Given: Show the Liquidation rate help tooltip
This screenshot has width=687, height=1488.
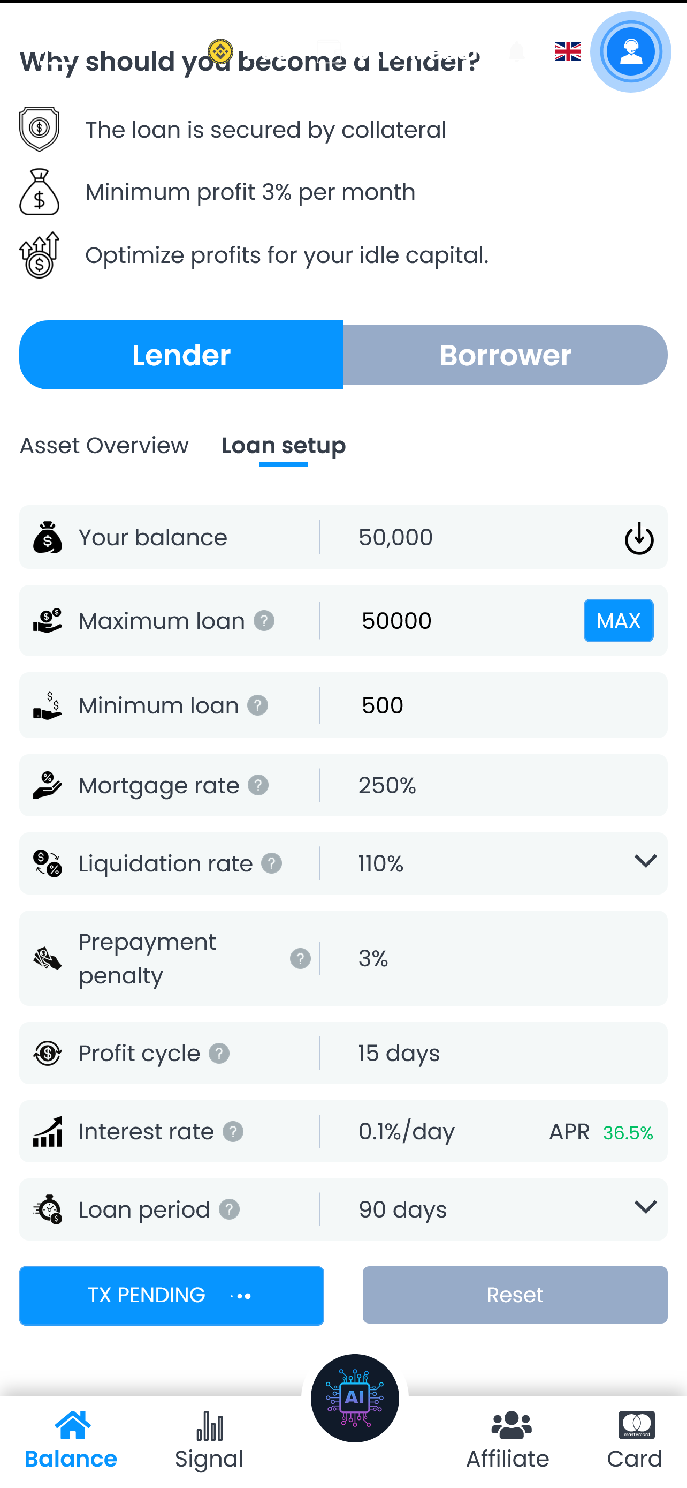Looking at the screenshot, I should pos(271,863).
